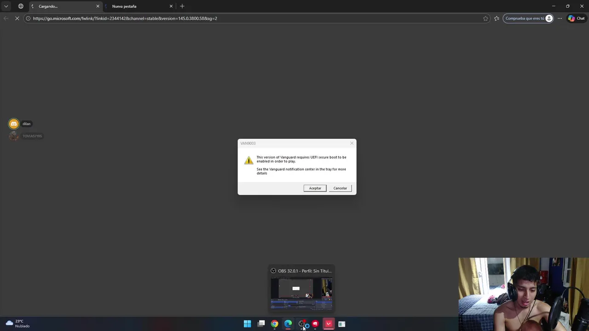Open the weather widget showing 23°C Nublado
Image resolution: width=589 pixels, height=331 pixels.
(x=17, y=324)
